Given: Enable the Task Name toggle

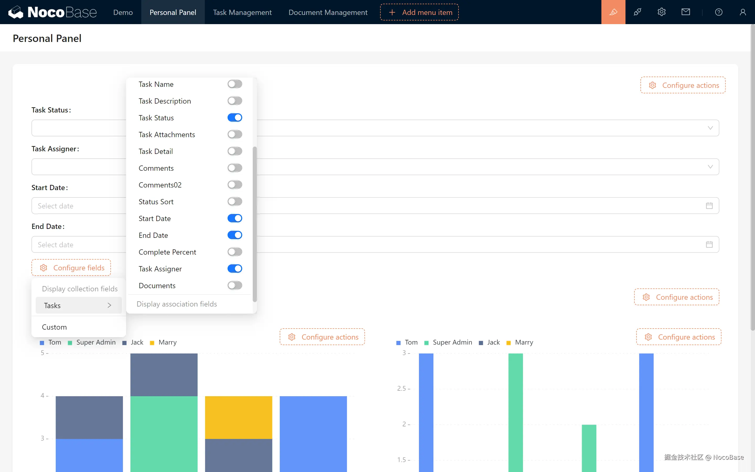Looking at the screenshot, I should (x=235, y=84).
